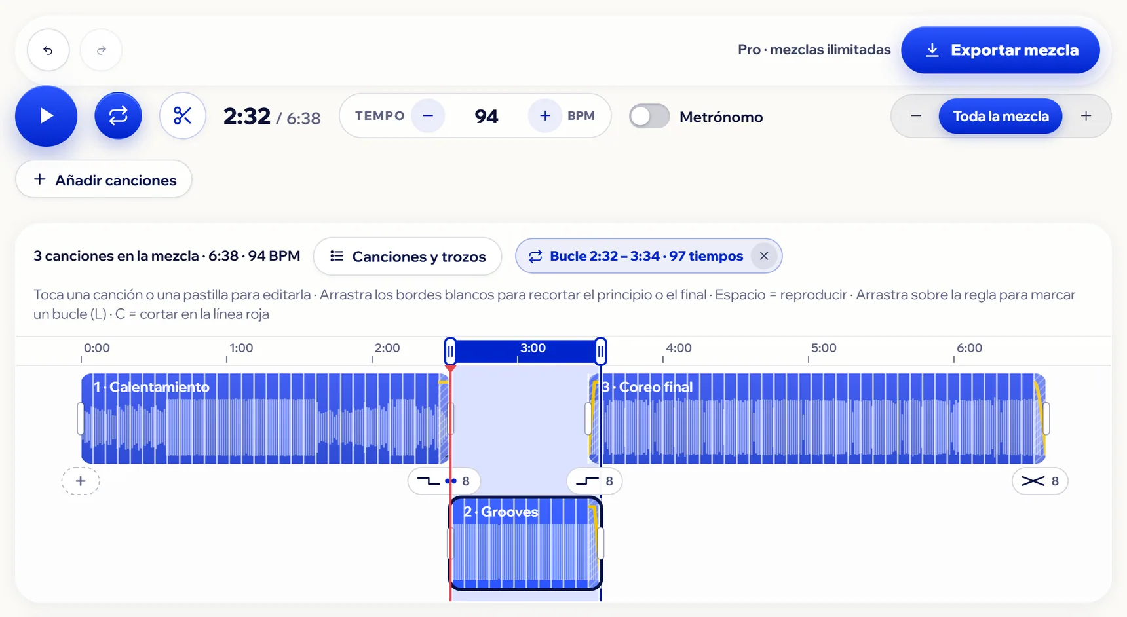The width and height of the screenshot is (1127, 617).
Task: Click the 3 canciones en la mezcla summary
Action: 166,255
